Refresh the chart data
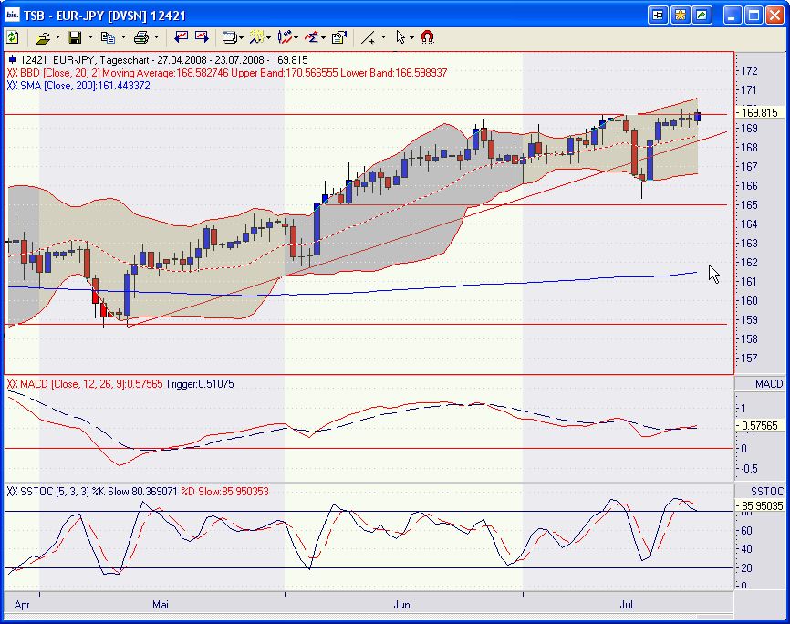Screen dimensions: 790x624 (x=13, y=37)
